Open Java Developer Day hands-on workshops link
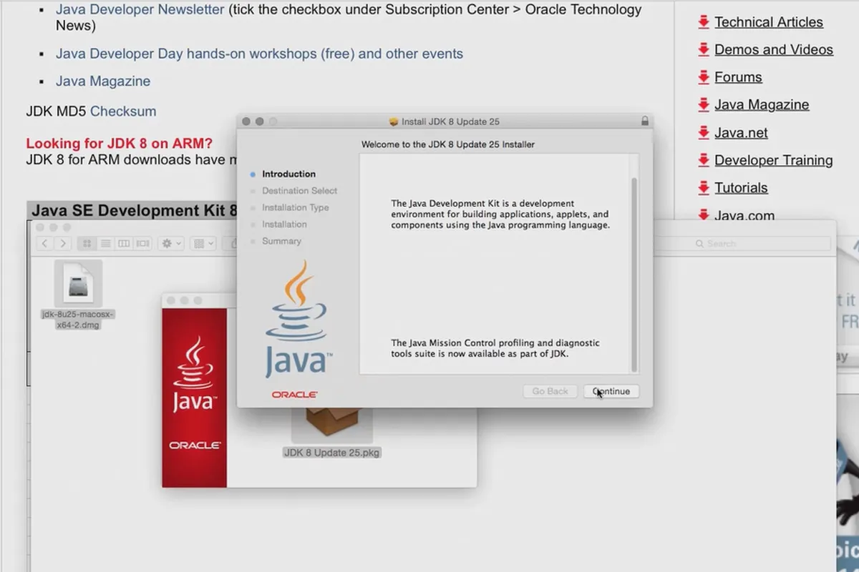 [259, 54]
